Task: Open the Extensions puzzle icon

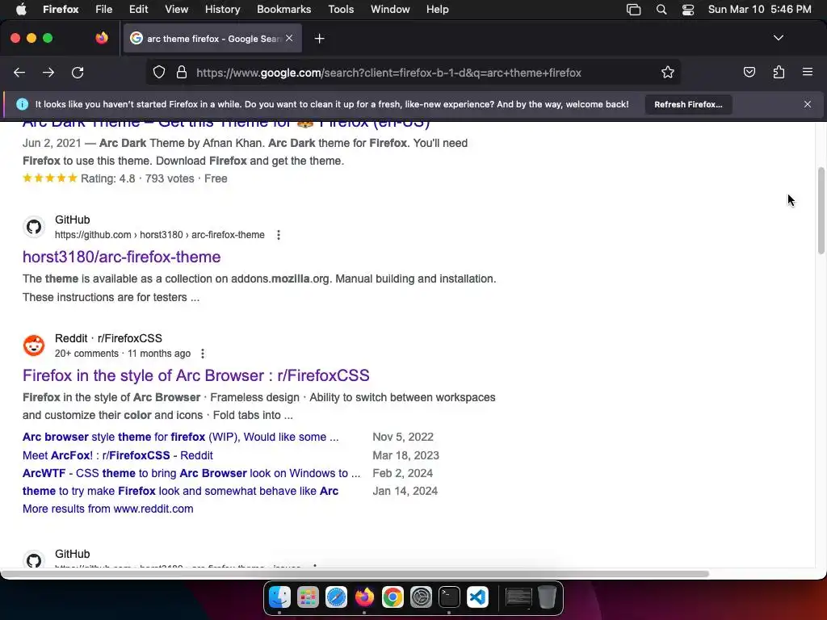Action: point(779,72)
